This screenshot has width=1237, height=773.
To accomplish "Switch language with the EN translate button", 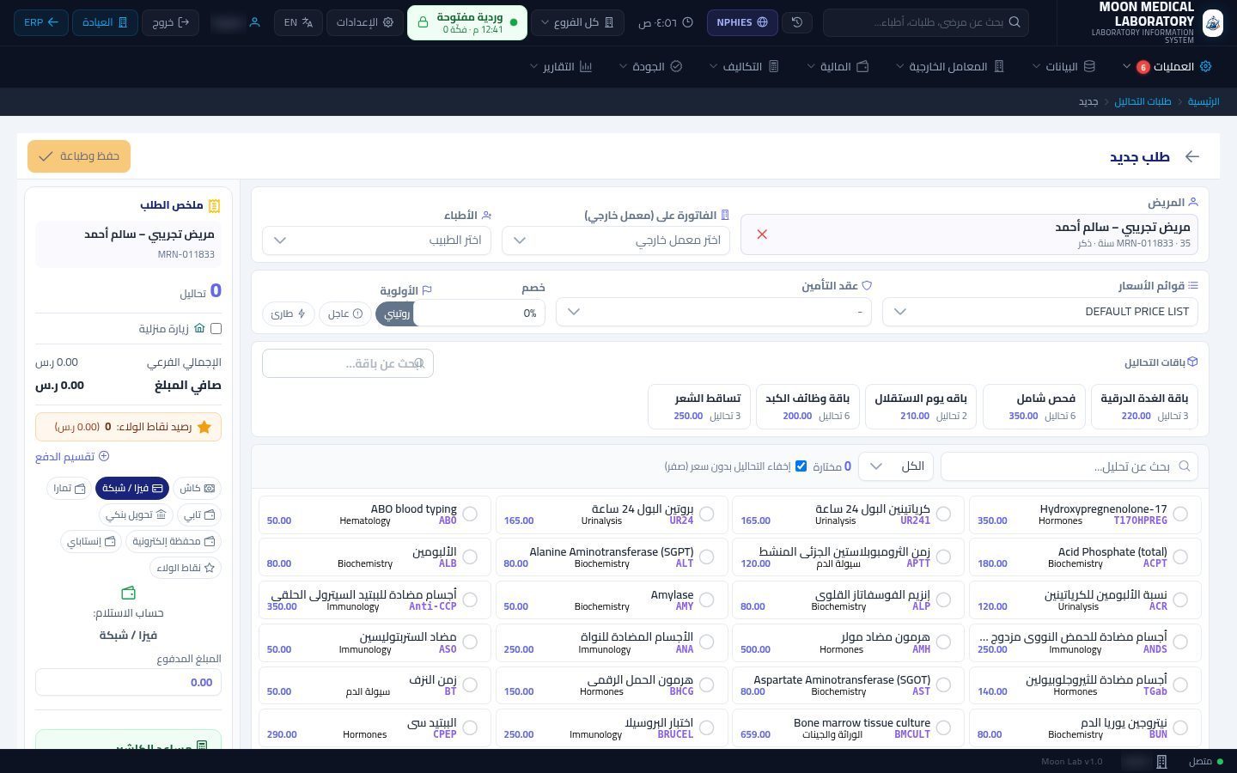I will (298, 22).
